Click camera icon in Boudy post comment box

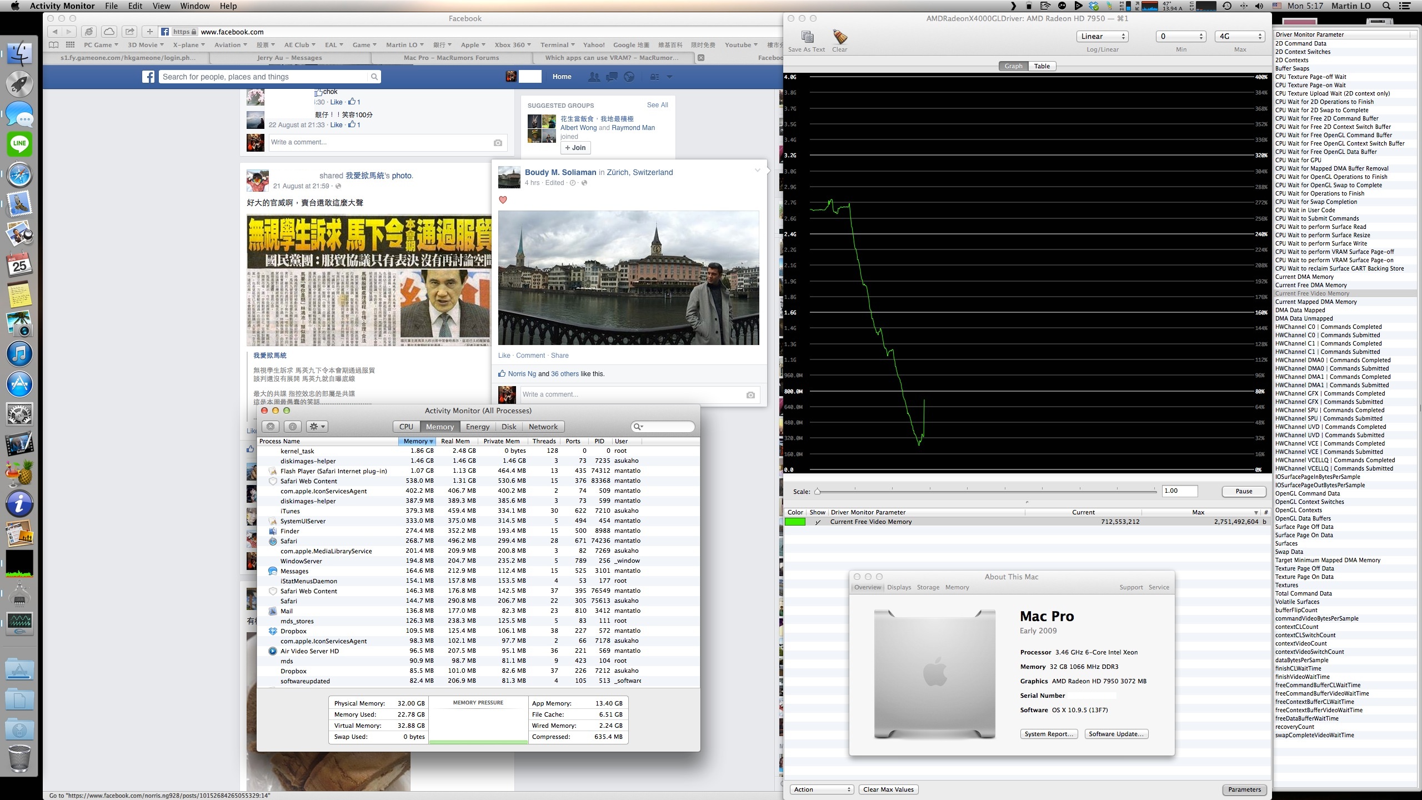750,395
